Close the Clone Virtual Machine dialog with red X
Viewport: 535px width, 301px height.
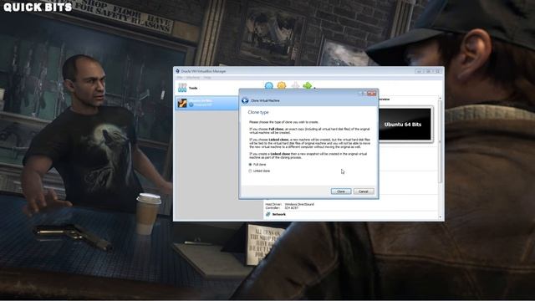(x=371, y=93)
